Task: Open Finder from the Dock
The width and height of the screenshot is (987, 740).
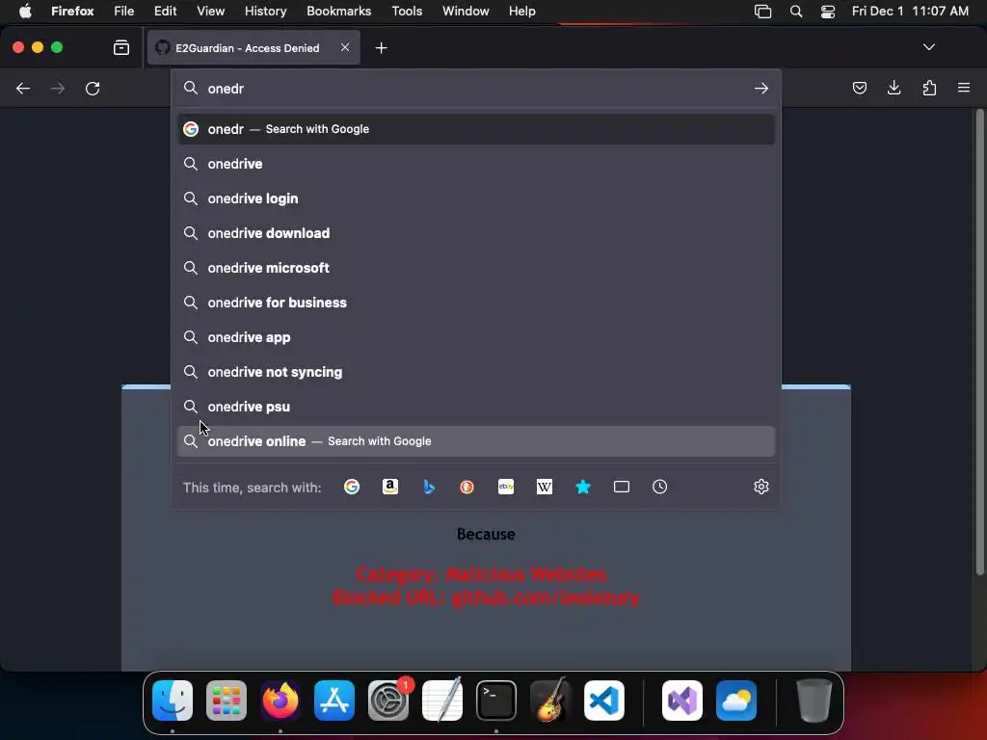Action: point(173,700)
